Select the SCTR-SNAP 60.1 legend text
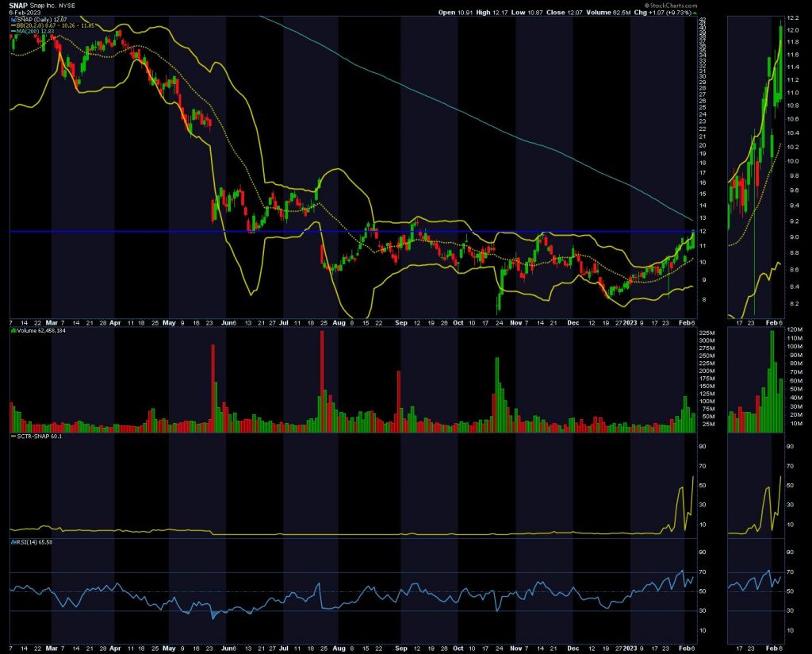Screen dimensions: 812x654 click(40, 437)
